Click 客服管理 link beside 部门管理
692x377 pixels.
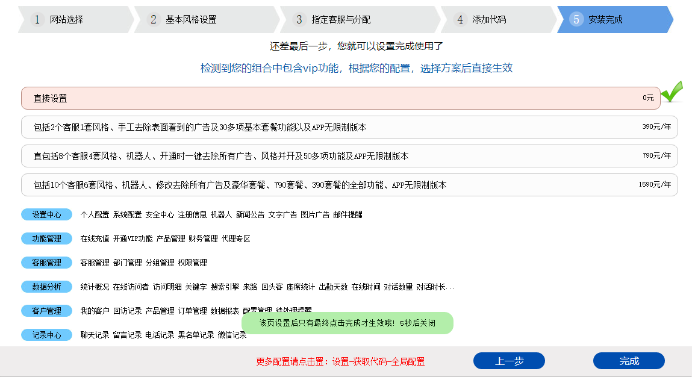[x=95, y=263]
